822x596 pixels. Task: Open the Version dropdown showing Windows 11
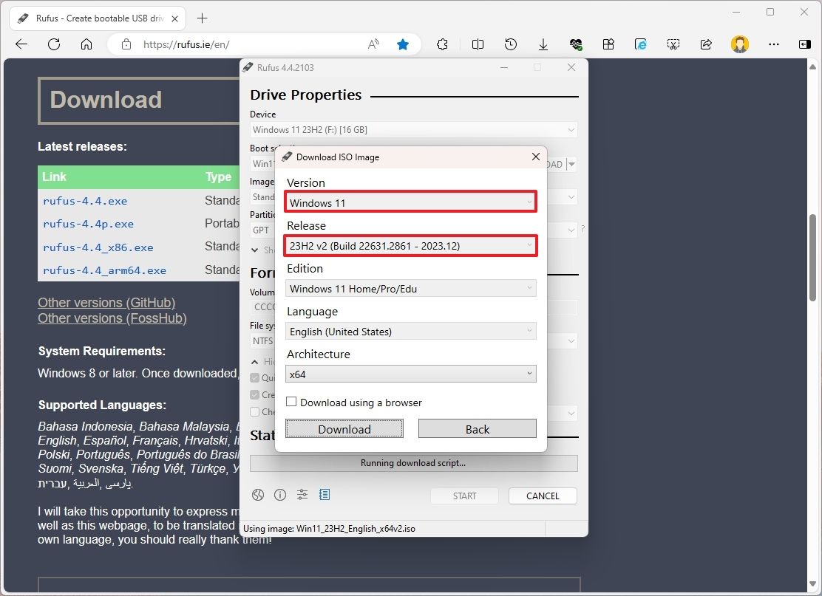click(410, 202)
